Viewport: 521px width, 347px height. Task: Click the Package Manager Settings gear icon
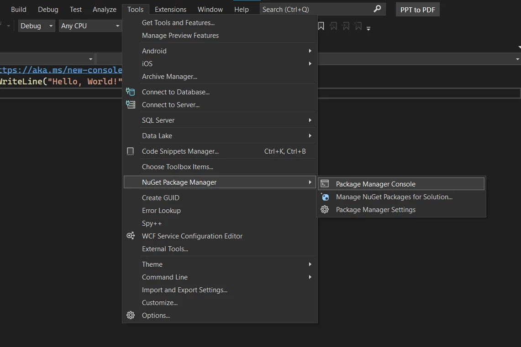click(x=325, y=210)
